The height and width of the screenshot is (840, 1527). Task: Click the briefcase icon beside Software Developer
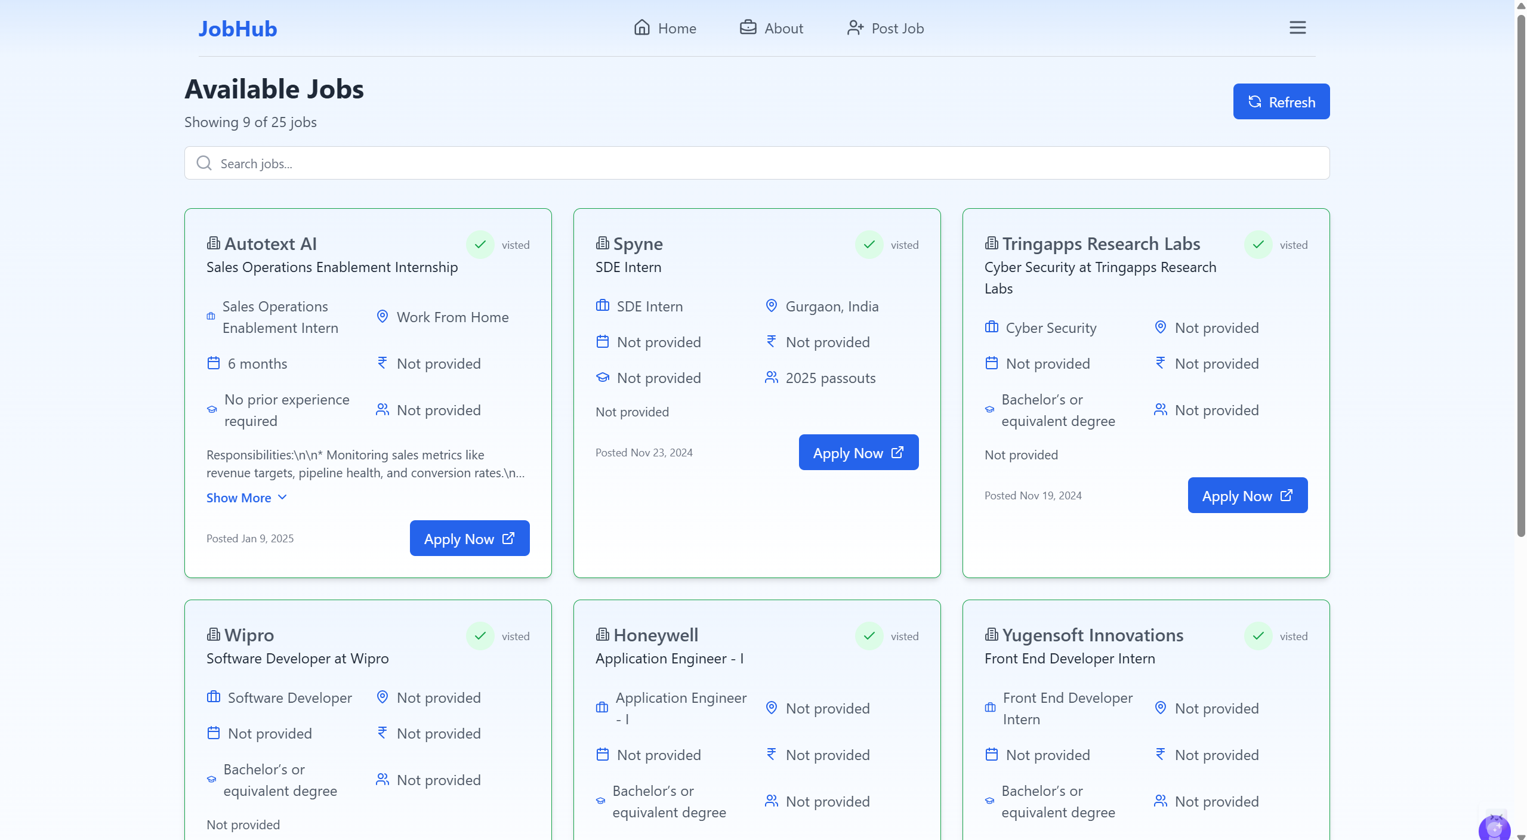[213, 697]
